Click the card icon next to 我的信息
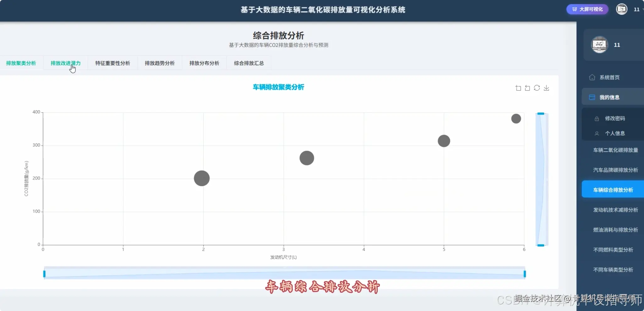This screenshot has height=311, width=644. pyautogui.click(x=592, y=97)
